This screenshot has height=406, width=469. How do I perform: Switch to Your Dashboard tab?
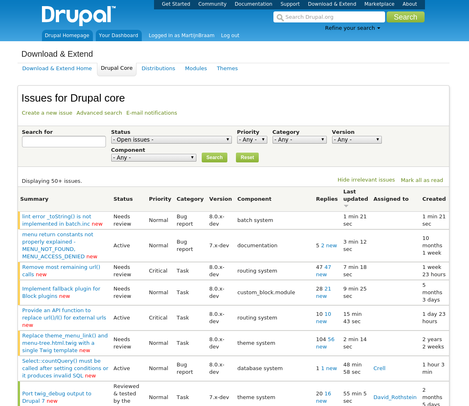pos(119,35)
